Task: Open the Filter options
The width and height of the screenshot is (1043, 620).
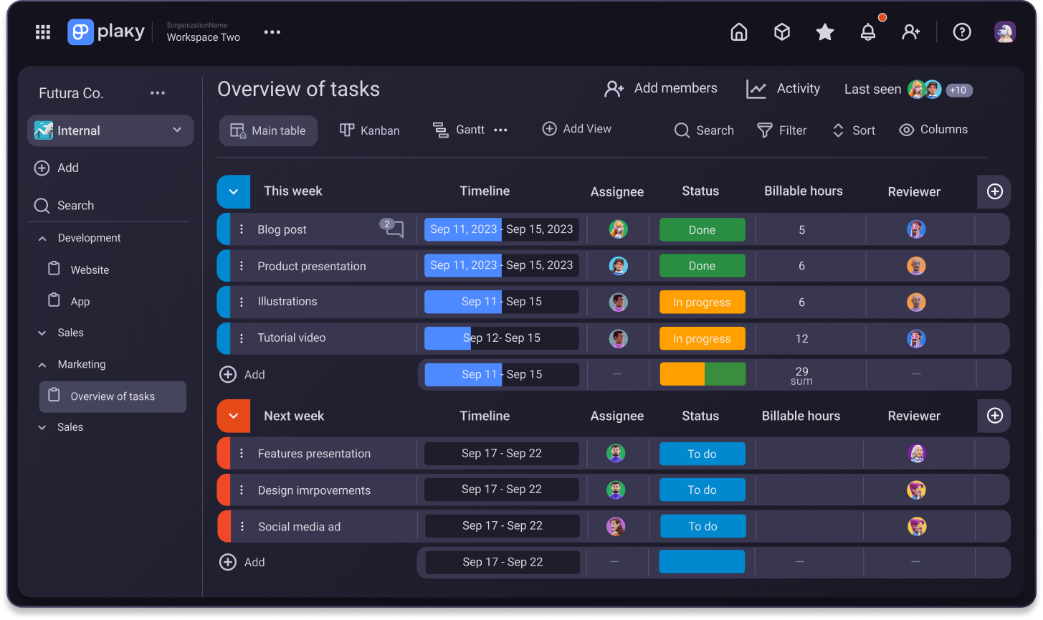Action: [782, 130]
